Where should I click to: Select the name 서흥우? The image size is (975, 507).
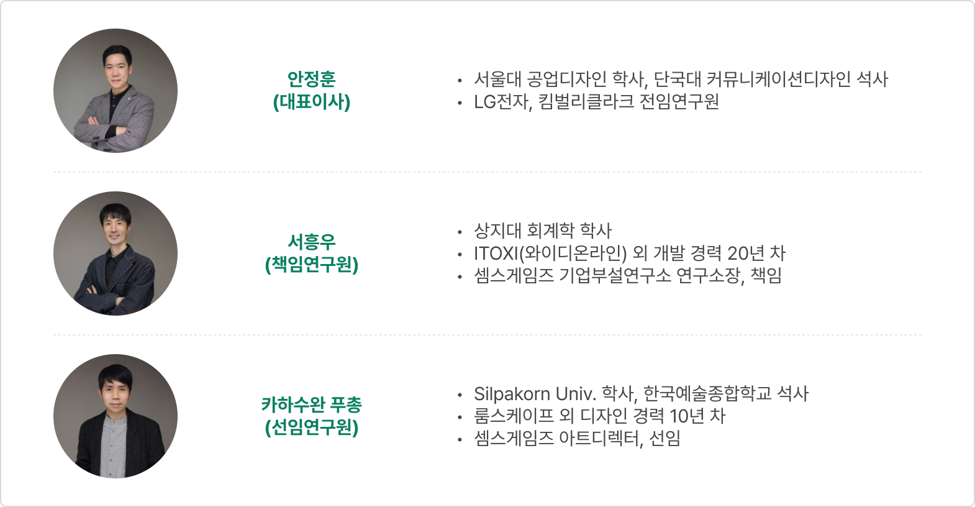tap(311, 242)
